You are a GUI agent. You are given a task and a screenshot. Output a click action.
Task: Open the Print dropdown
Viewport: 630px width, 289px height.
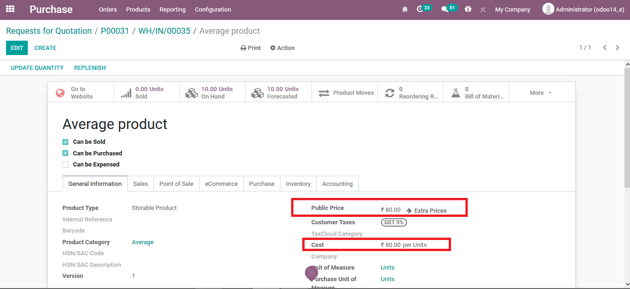click(x=250, y=48)
